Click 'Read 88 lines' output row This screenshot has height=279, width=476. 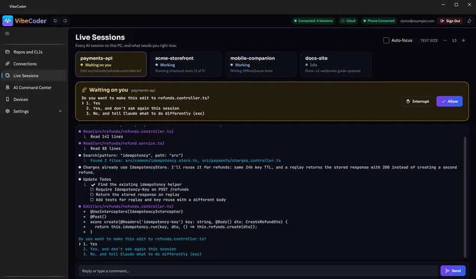105,148
